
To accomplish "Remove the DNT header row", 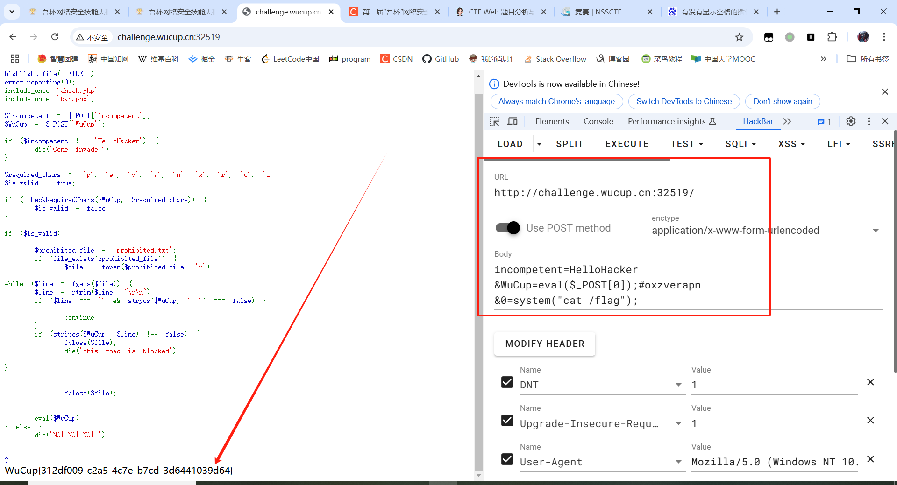I will [870, 382].
